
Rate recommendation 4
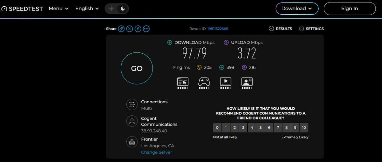252,128
